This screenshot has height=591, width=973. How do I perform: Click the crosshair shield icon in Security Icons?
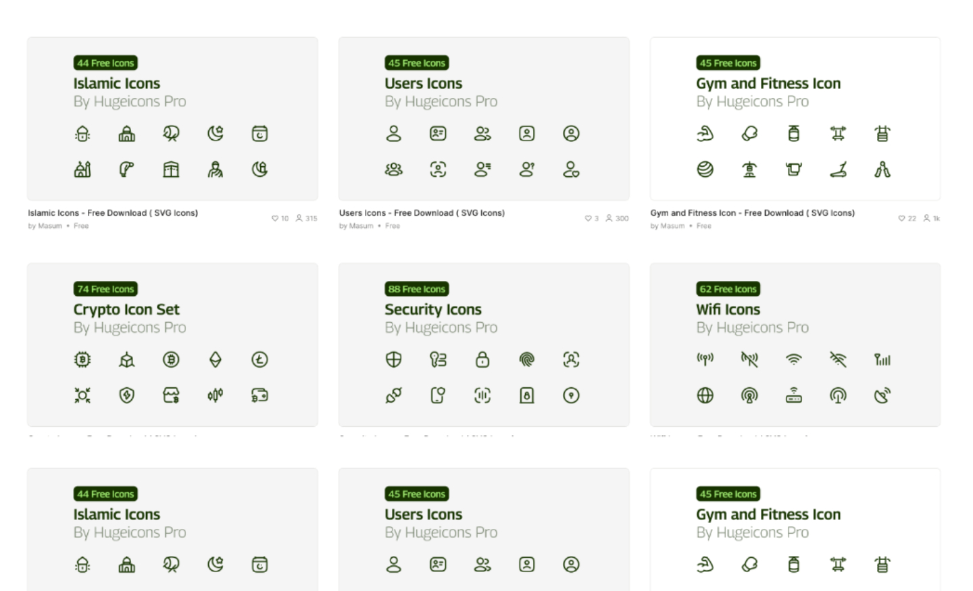pyautogui.click(x=394, y=360)
